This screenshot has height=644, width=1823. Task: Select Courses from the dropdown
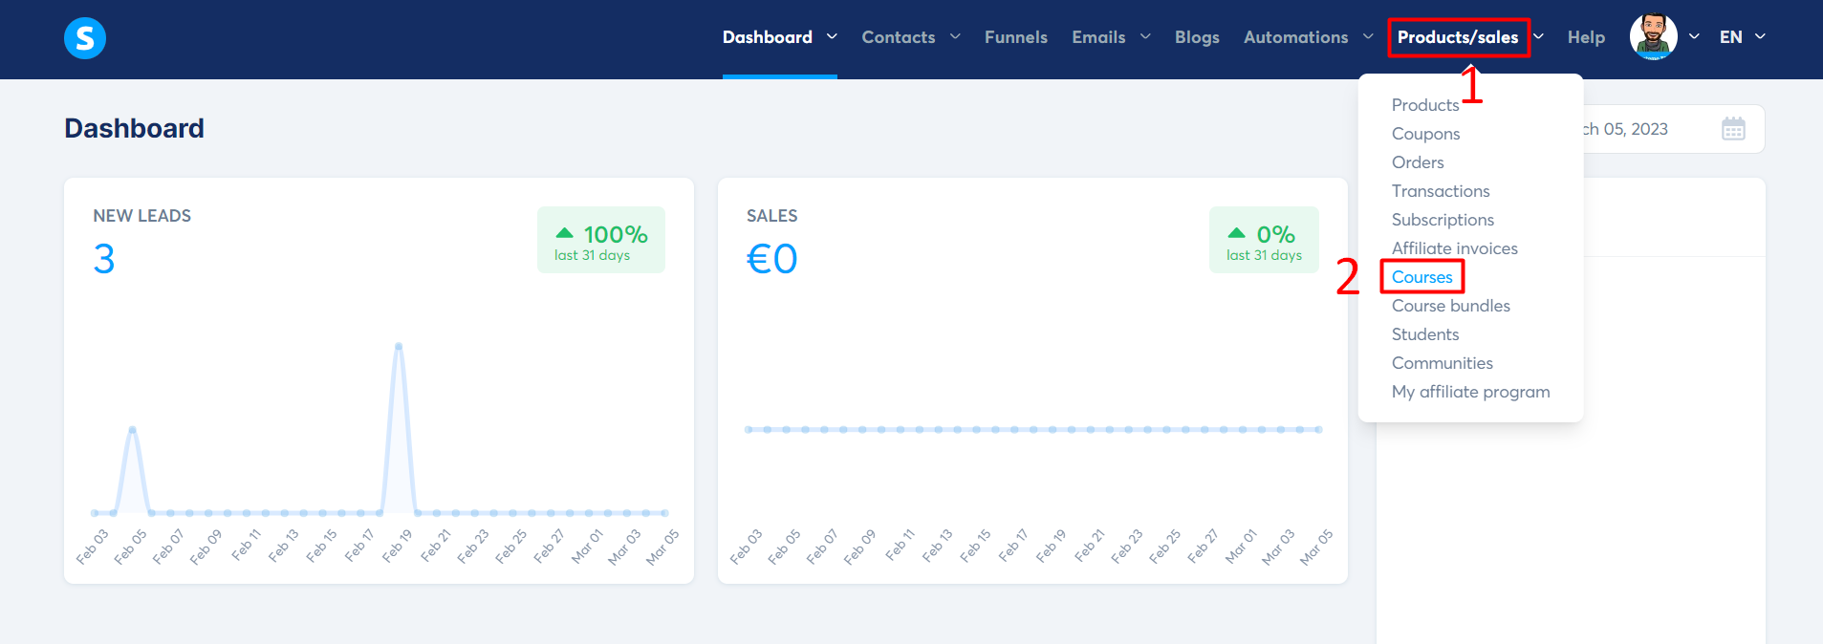pos(1422,277)
